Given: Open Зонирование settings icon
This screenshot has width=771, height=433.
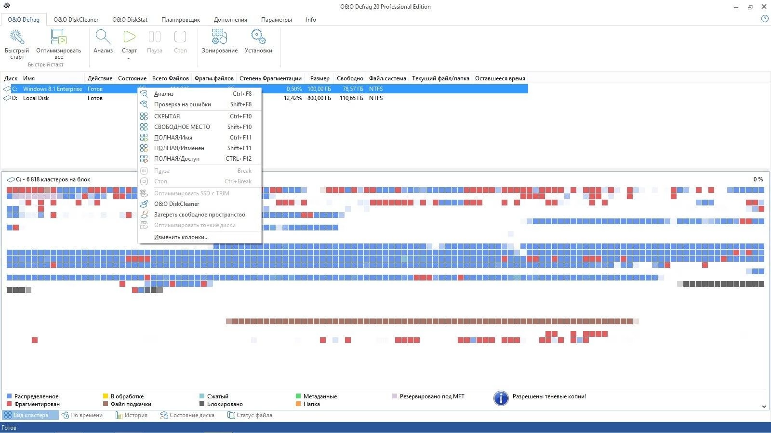Looking at the screenshot, I should click(219, 37).
